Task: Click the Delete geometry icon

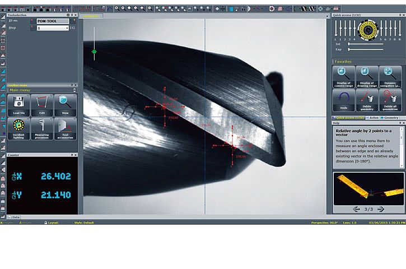Action: (x=367, y=100)
